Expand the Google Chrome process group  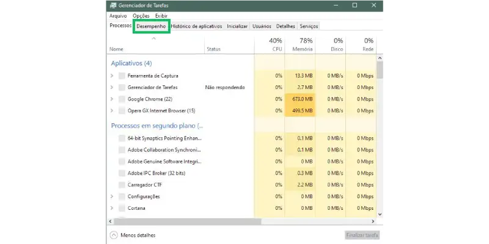pyautogui.click(x=112, y=99)
